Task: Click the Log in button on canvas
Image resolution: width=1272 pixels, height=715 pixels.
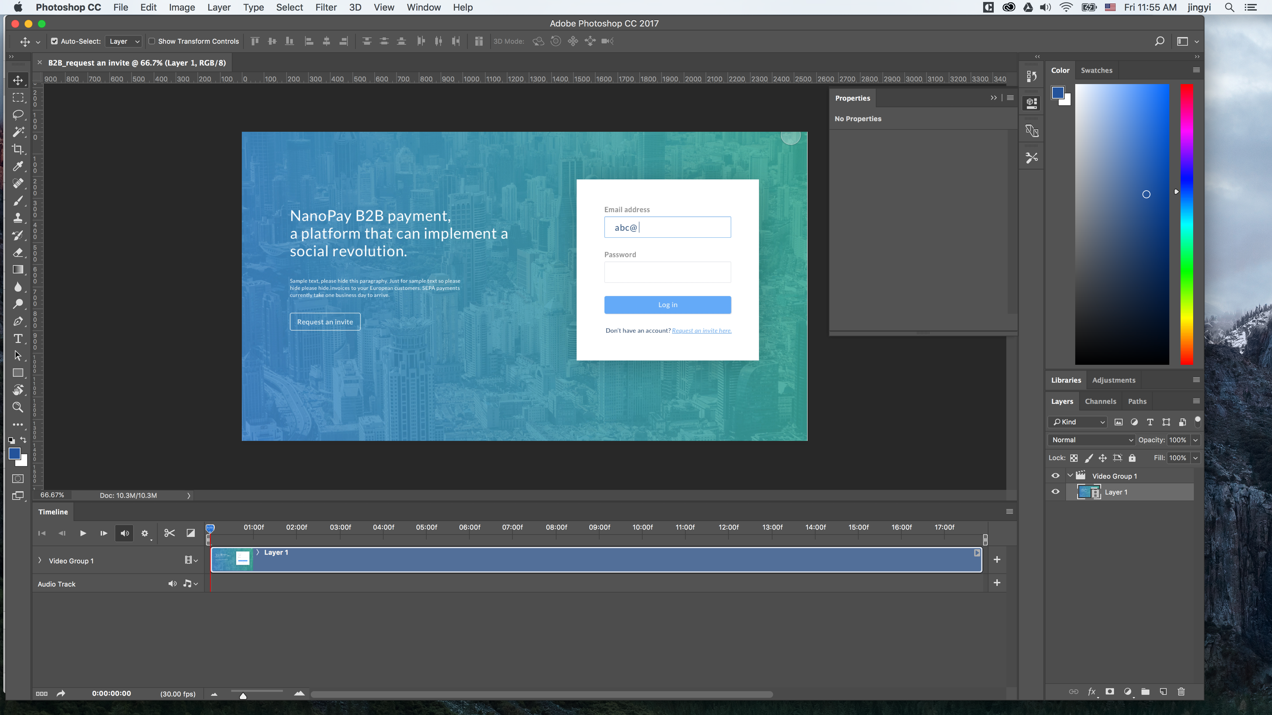Action: click(667, 305)
